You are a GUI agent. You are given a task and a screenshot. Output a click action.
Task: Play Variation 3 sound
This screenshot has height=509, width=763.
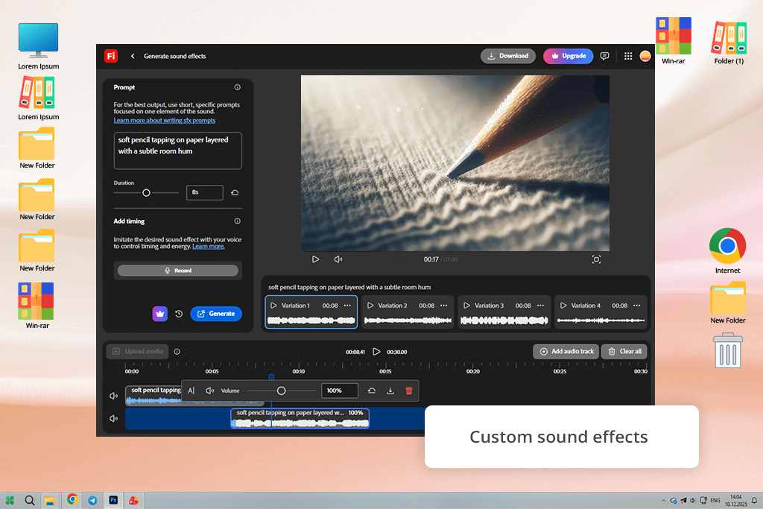(466, 306)
